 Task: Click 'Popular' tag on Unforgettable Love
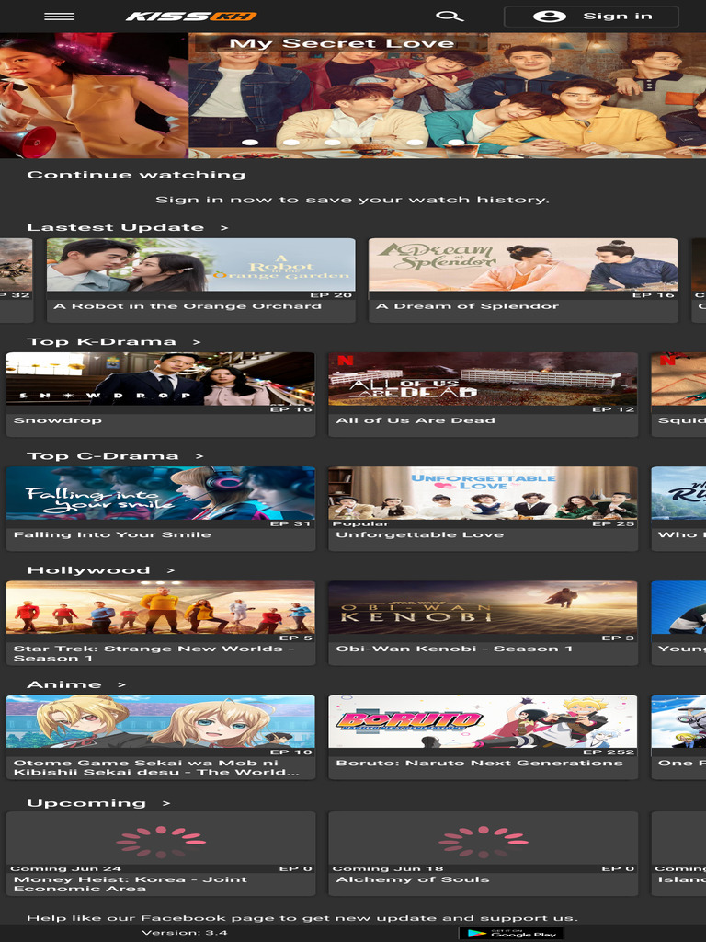pyautogui.click(x=360, y=523)
